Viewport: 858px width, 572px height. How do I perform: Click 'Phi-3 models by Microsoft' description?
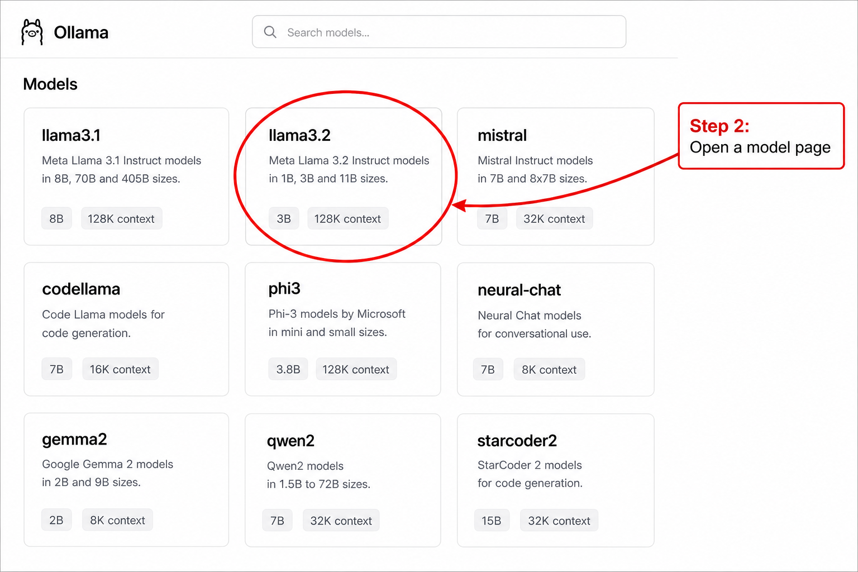coord(337,314)
